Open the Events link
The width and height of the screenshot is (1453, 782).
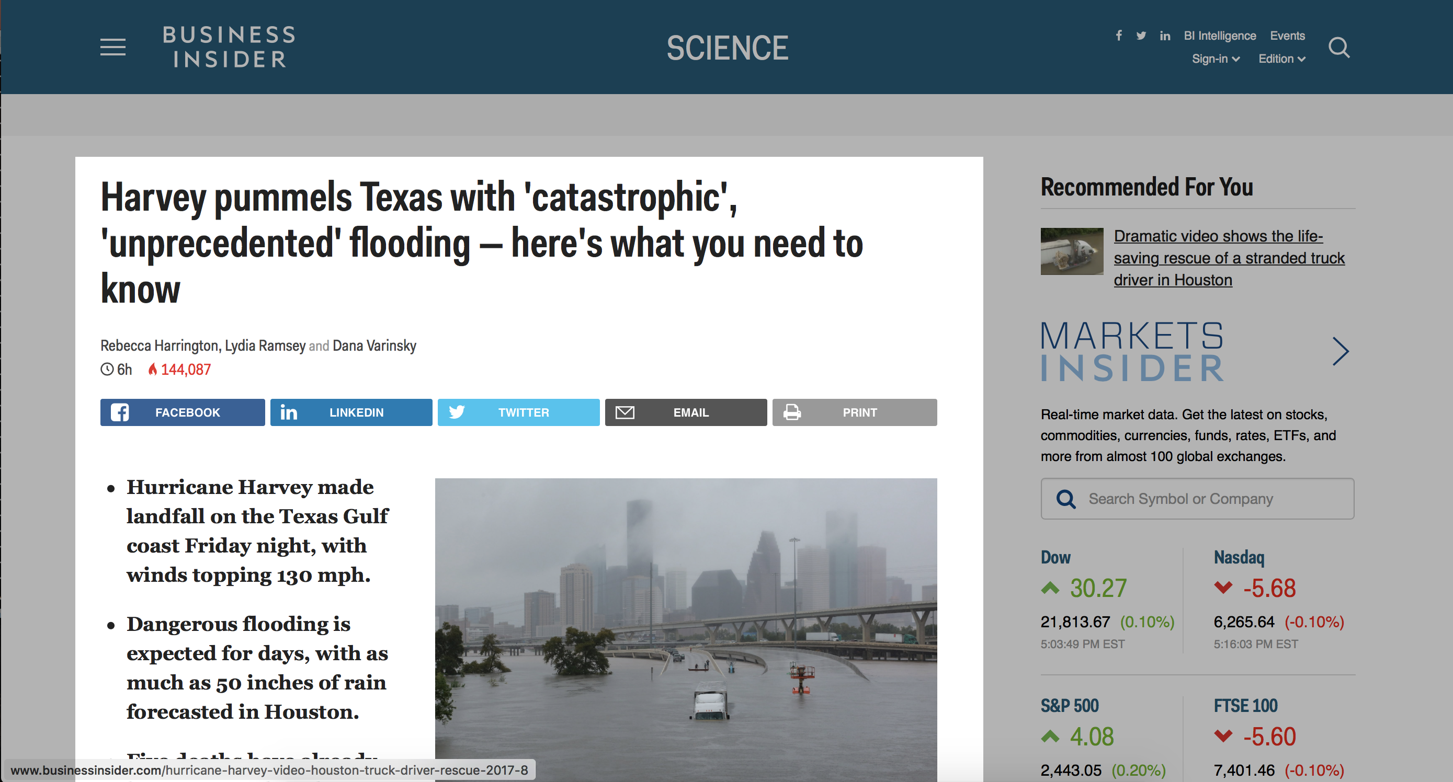(x=1287, y=36)
